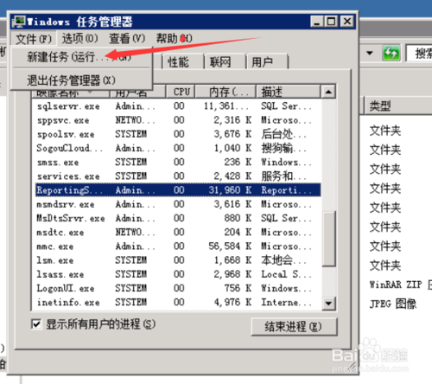Screen dimensions: 432x384
Task: Open the address bar dropdown arrow
Action: (370, 54)
